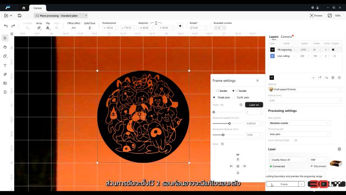Close the Frame settings panel
The width and height of the screenshot is (346, 195).
coord(257,81)
